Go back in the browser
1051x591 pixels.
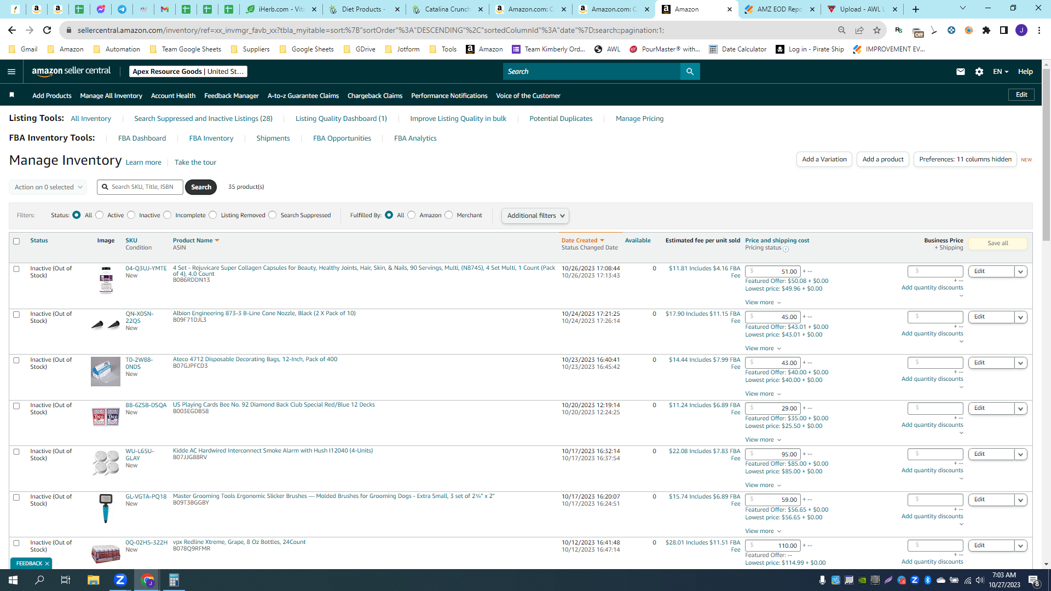(12, 30)
